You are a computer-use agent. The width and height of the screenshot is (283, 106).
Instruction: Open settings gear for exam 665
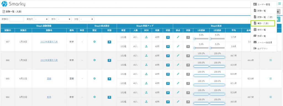(95, 78)
